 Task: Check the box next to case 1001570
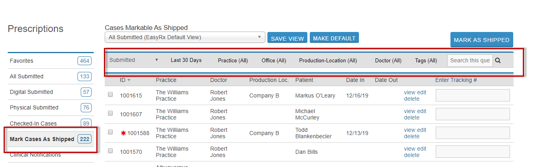[110, 151]
